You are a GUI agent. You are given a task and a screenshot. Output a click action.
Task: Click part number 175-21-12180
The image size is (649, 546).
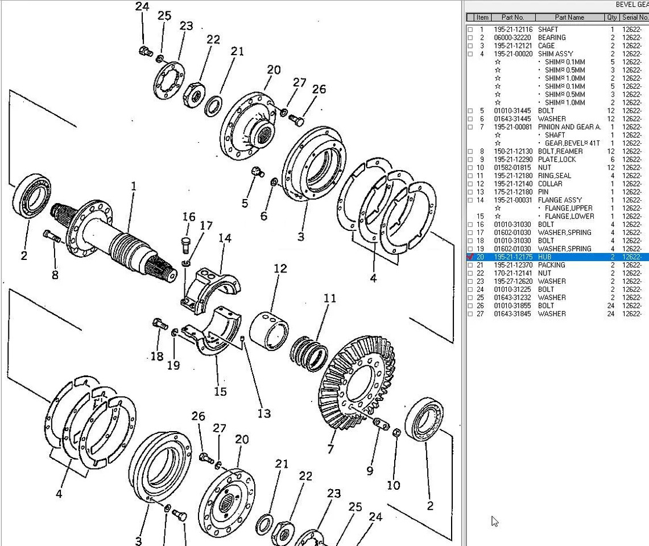point(513,192)
